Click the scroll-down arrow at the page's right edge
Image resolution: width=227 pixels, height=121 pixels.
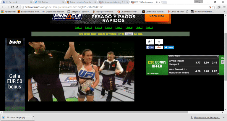point(226,110)
